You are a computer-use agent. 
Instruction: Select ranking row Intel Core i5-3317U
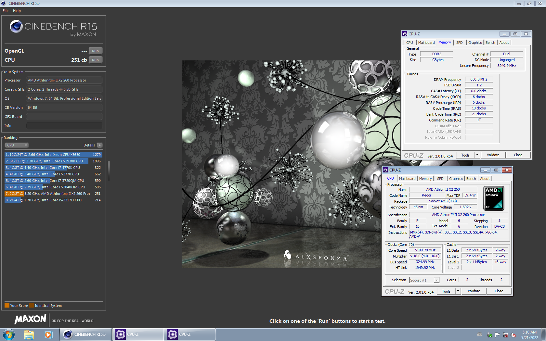click(53, 200)
